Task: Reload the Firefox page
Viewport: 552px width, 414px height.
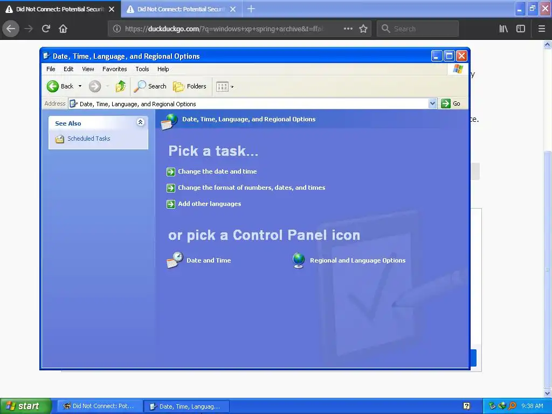Action: pyautogui.click(x=46, y=29)
